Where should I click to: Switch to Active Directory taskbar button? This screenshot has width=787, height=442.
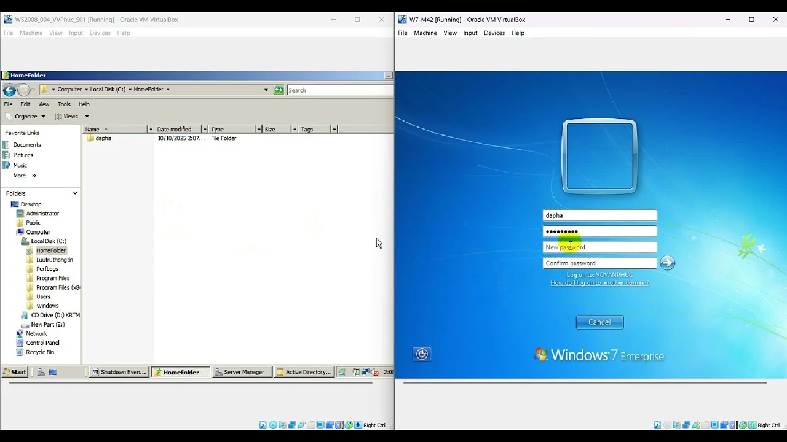(x=303, y=372)
